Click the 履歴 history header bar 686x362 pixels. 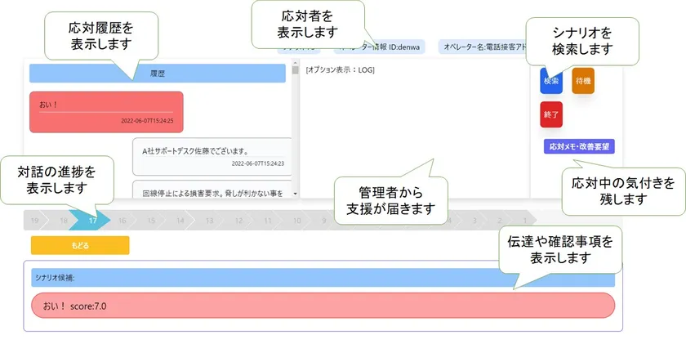tap(158, 73)
